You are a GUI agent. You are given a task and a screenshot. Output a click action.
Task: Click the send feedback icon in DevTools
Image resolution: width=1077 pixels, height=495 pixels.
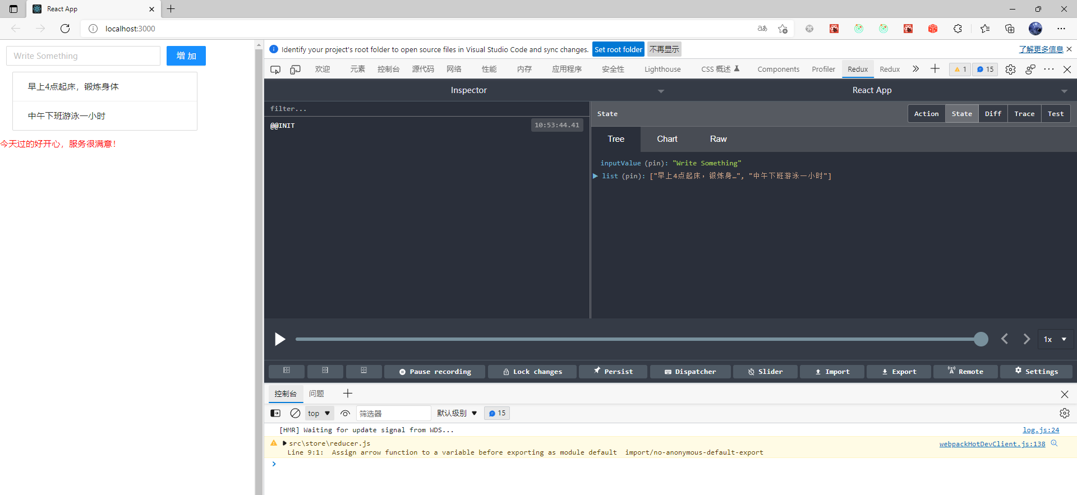coord(1030,70)
